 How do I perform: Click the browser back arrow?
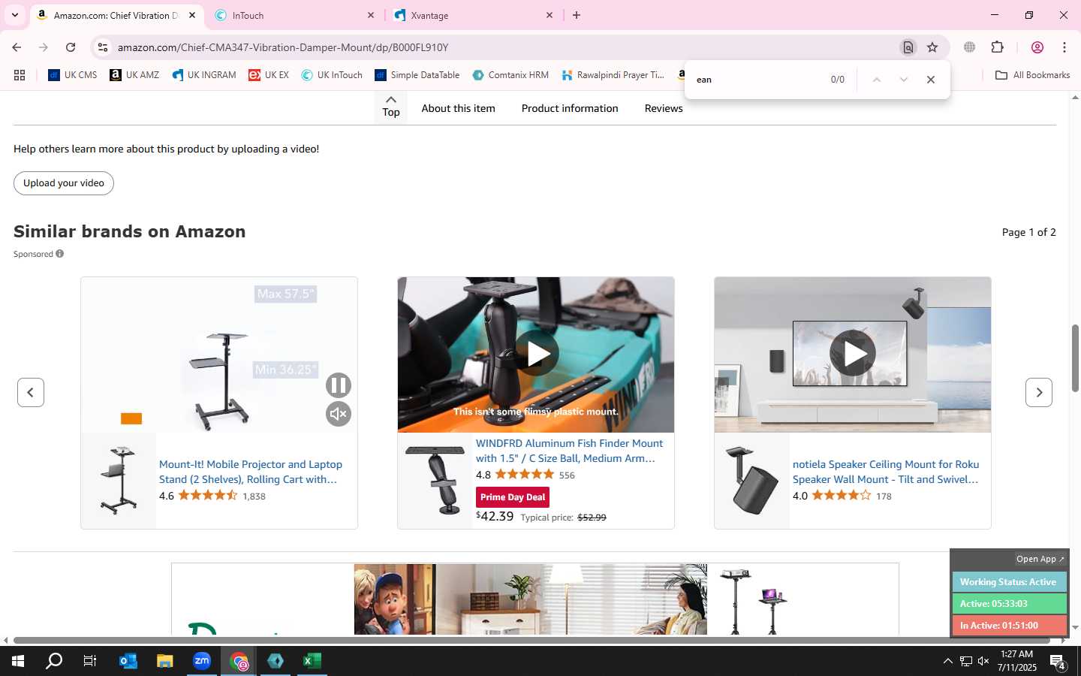pyautogui.click(x=17, y=47)
